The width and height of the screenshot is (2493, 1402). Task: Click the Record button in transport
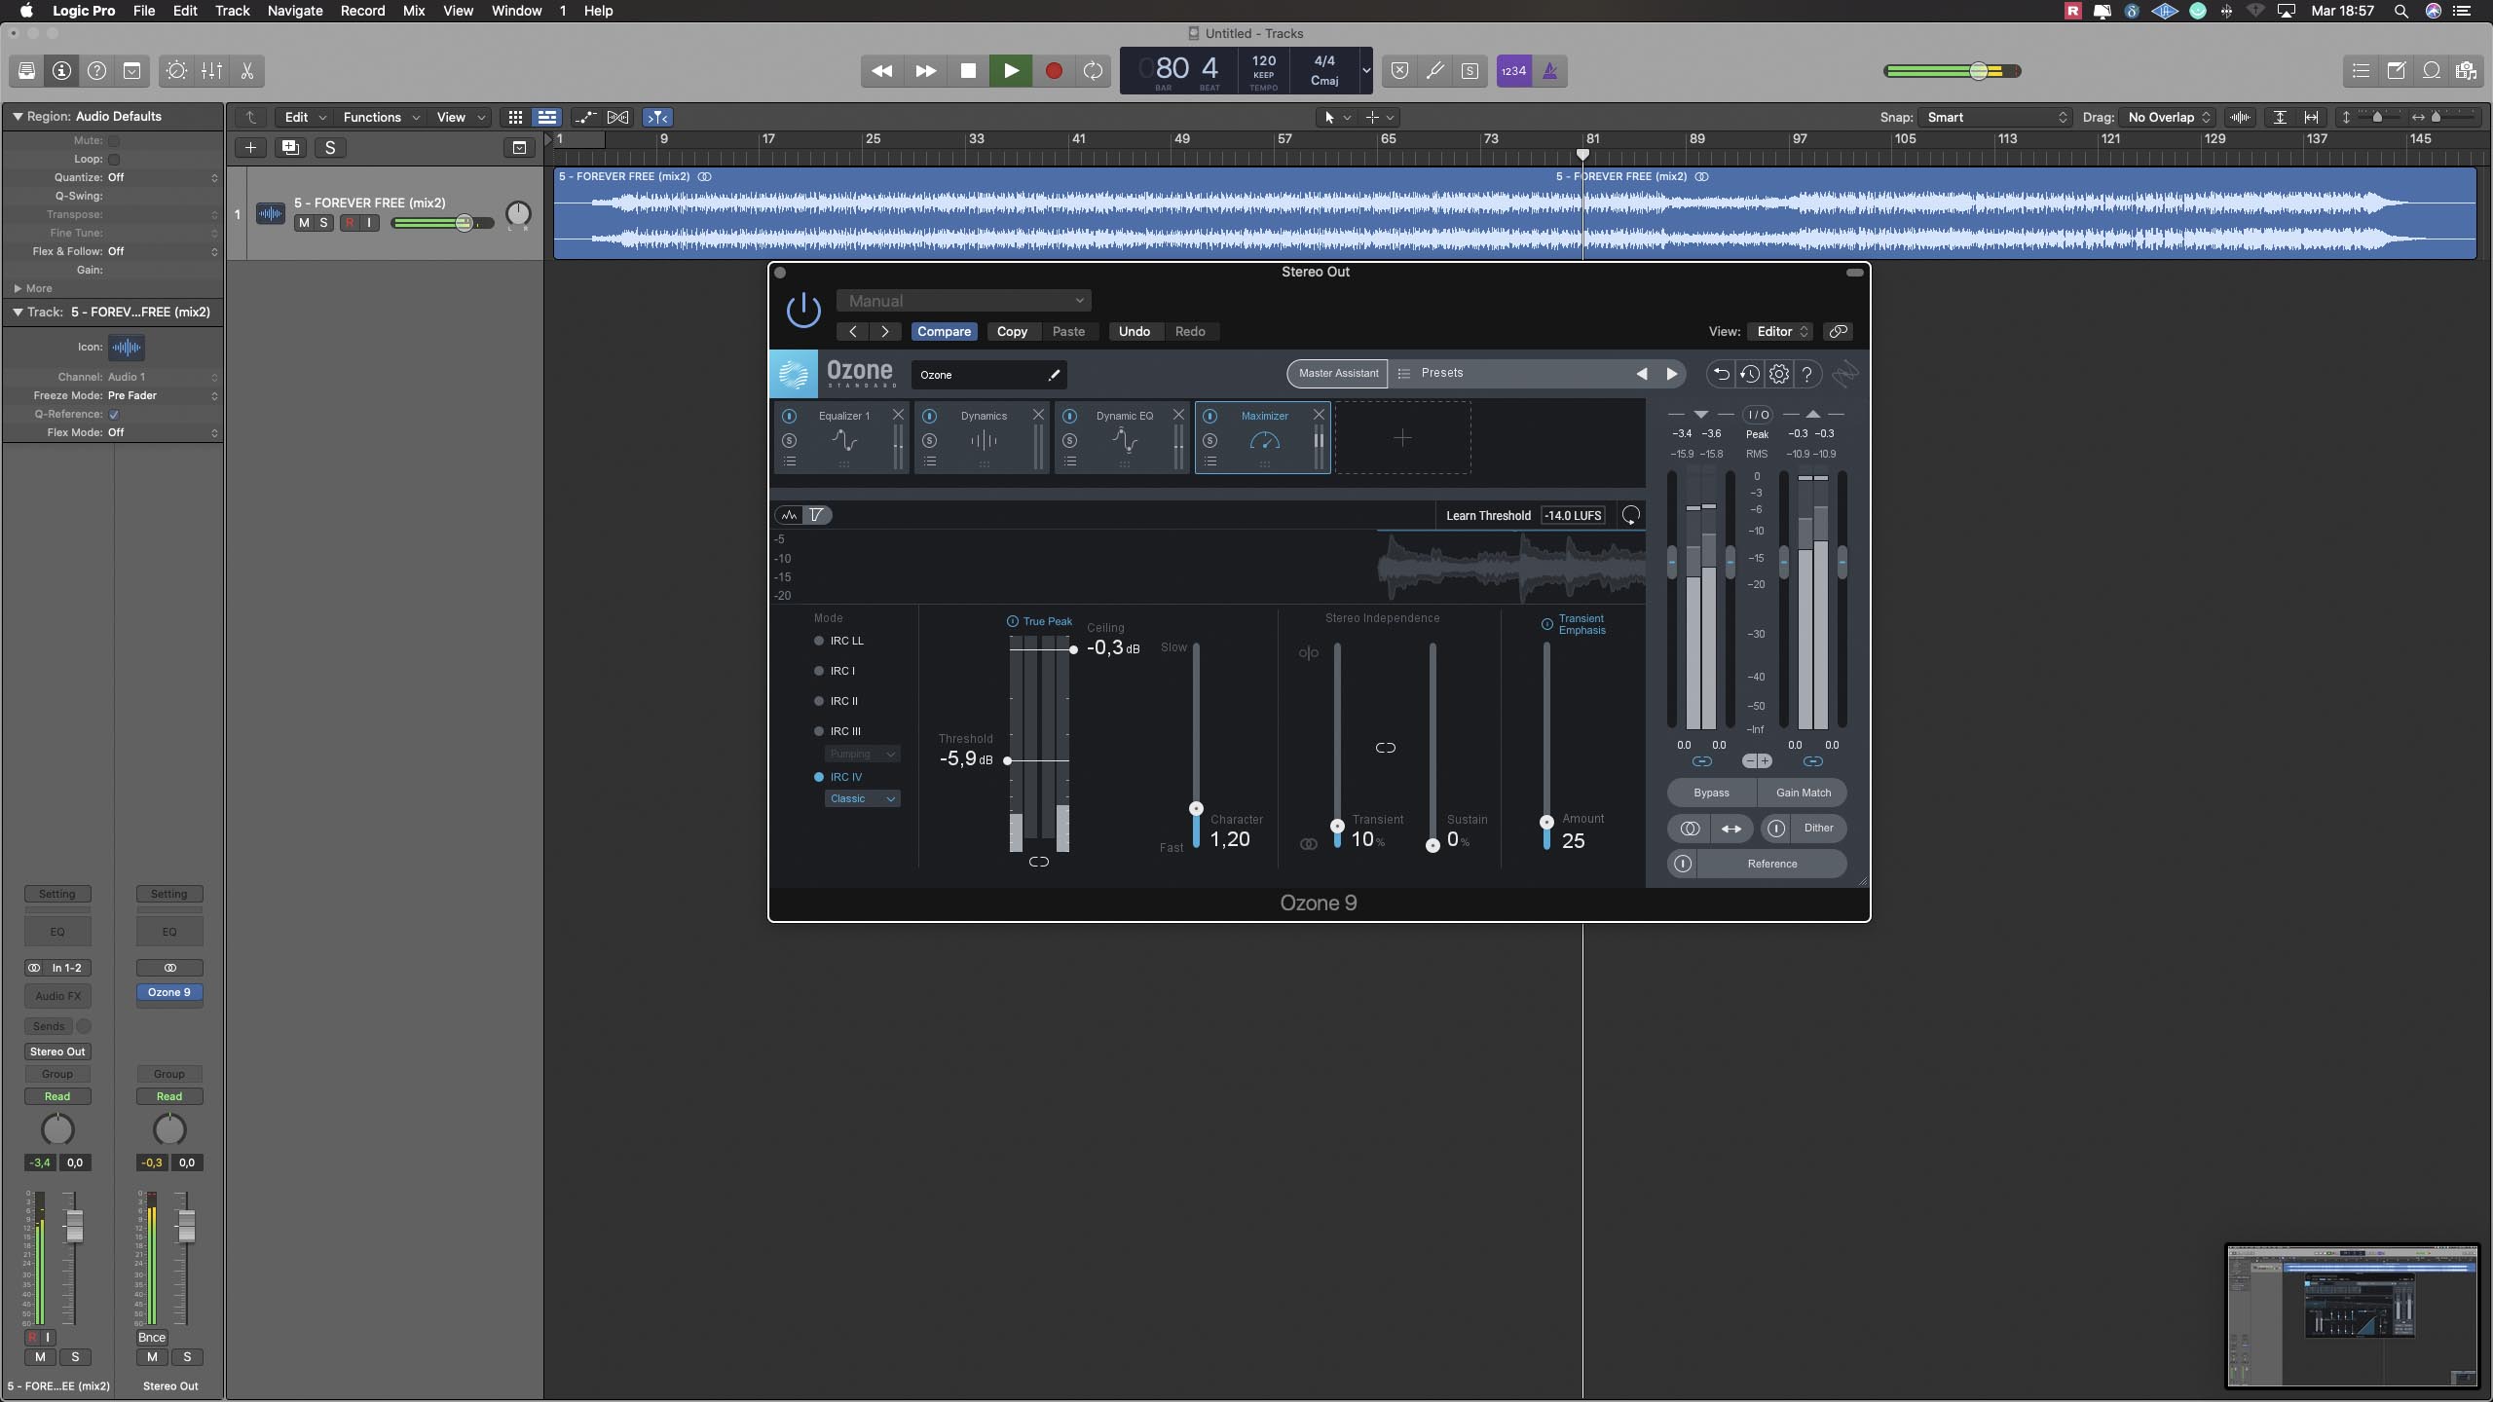(x=1053, y=71)
